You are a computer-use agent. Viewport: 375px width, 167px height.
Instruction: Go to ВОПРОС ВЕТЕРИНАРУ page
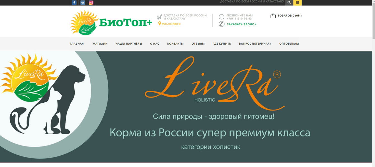tap(255, 43)
